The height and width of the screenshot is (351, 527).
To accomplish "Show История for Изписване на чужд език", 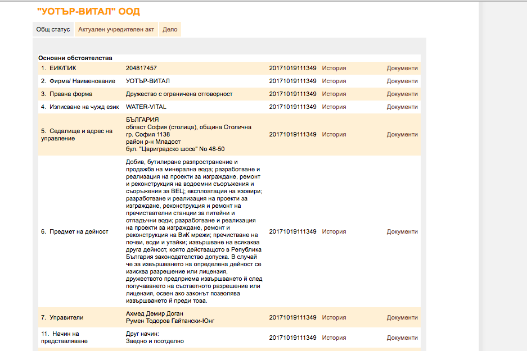I will point(334,107).
